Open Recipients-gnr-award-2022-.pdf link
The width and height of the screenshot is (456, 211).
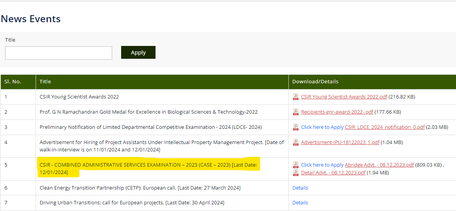click(337, 112)
